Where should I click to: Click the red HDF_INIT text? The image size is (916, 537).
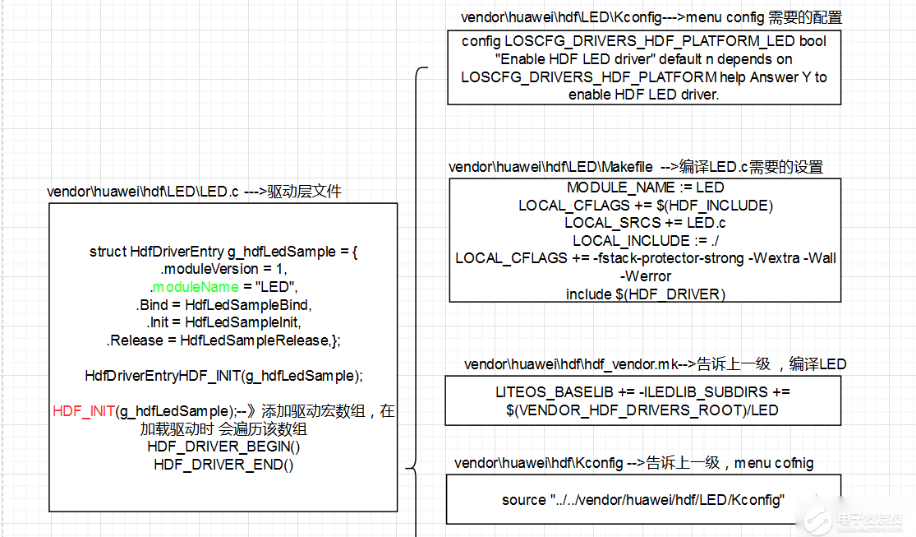82,411
